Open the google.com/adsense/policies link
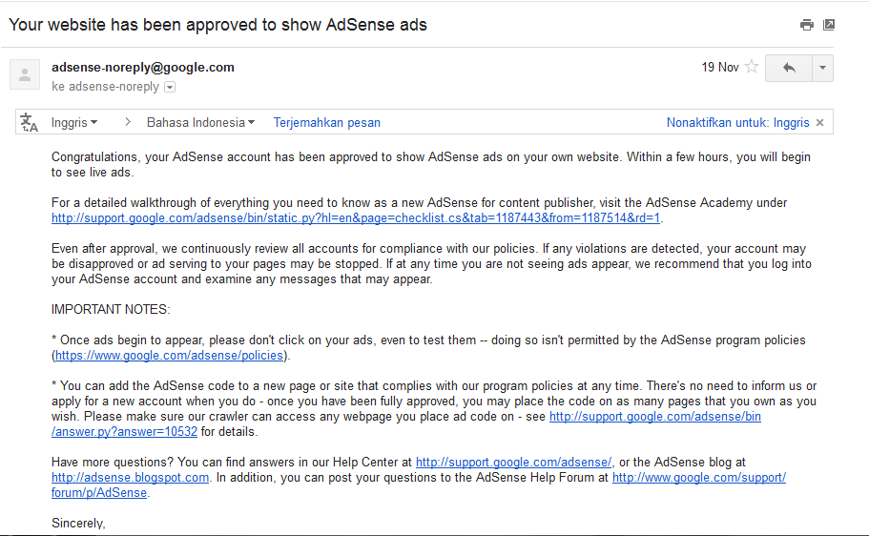This screenshot has height=536, width=869. point(169,356)
